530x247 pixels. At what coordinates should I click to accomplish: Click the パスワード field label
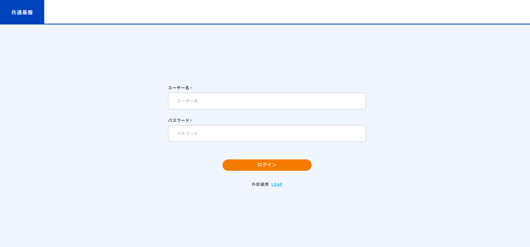178,120
